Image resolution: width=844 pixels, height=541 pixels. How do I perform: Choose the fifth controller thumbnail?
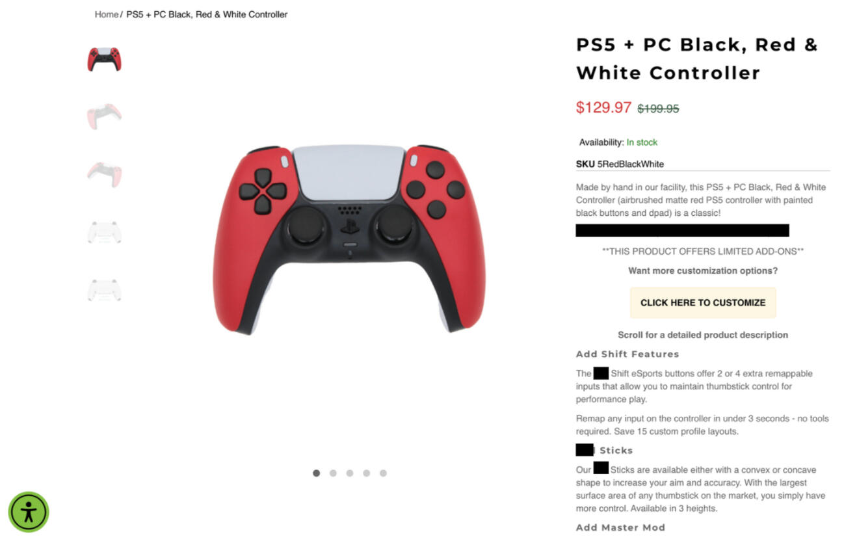[104, 289]
